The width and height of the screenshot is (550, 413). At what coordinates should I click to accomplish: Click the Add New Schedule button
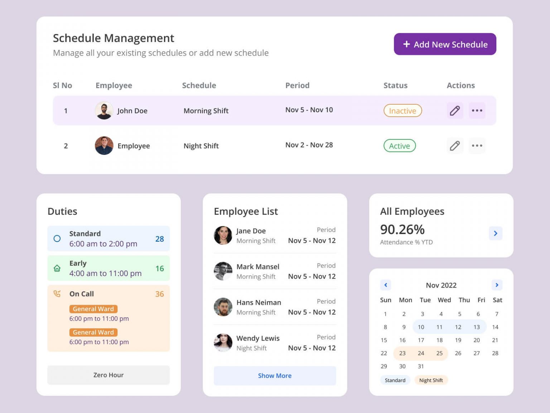pos(445,44)
